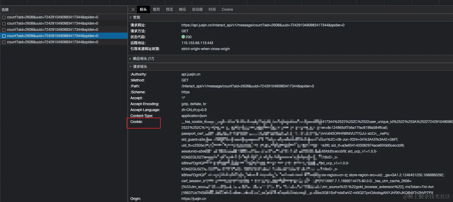Click the */* Accept value
The height and width of the screenshot is (202, 453).
click(183, 98)
